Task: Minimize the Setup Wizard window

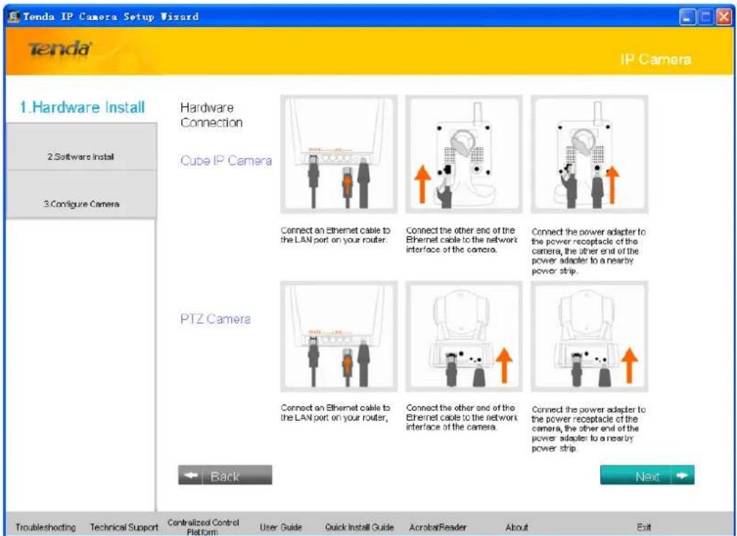Action: click(x=687, y=18)
